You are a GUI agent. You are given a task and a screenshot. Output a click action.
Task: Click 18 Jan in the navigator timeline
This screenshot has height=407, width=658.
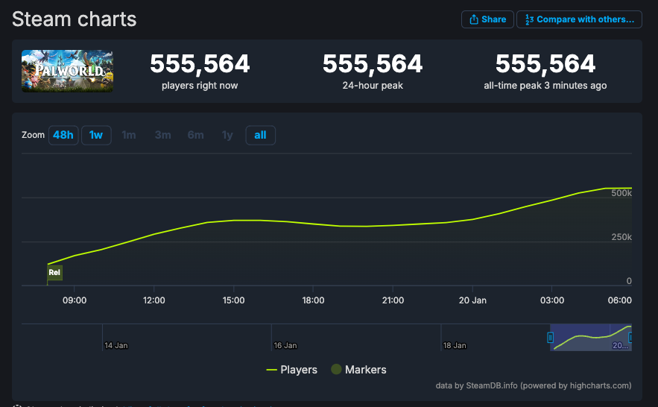pos(455,345)
